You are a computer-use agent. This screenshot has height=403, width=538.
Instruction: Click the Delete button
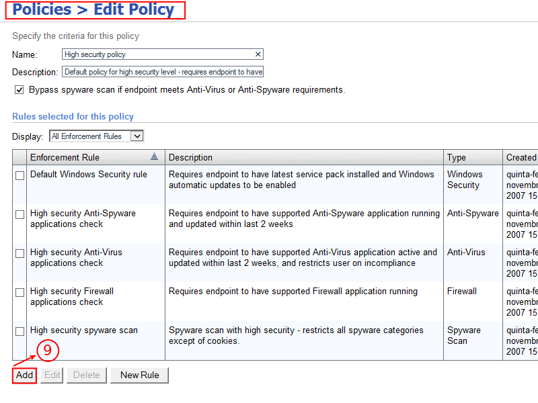87,375
